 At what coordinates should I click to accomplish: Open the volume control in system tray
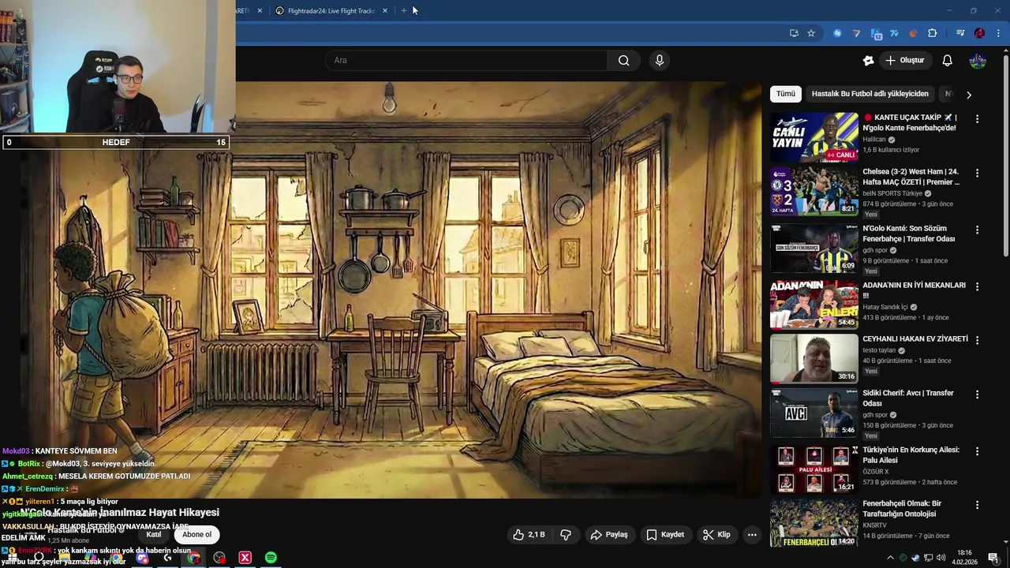pos(941,558)
